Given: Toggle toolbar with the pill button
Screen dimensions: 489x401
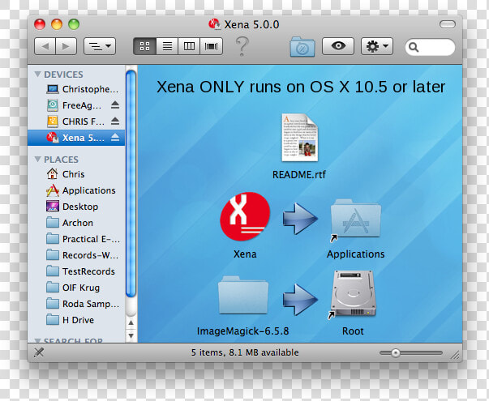Looking at the screenshot, I should [x=448, y=24].
